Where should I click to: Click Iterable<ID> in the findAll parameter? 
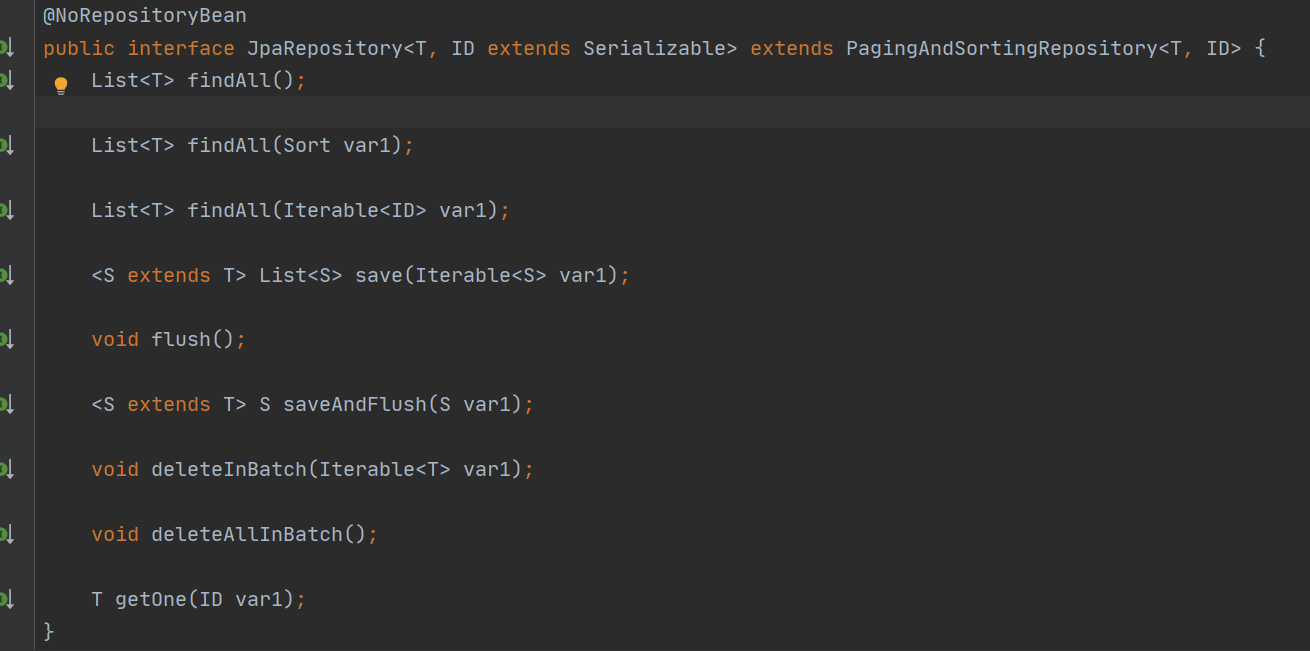(x=355, y=210)
